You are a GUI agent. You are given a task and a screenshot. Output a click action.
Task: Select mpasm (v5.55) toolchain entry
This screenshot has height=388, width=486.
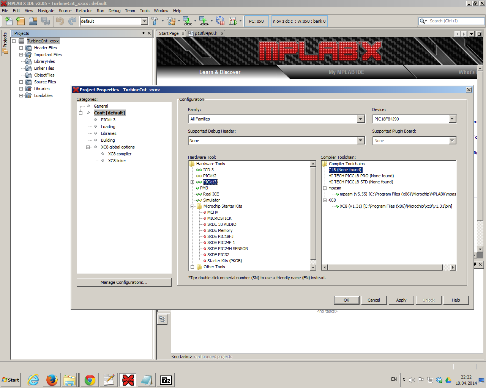398,194
